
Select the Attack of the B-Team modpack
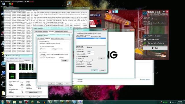96,23
